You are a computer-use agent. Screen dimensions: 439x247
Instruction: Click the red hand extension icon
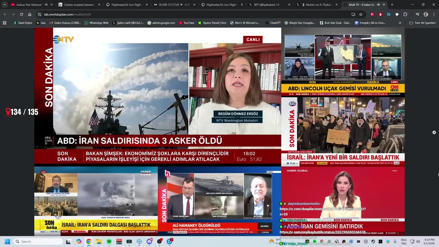[x=380, y=14]
